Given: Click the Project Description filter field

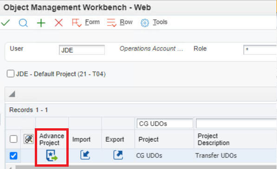Looking at the screenshot, I should [x=236, y=124].
